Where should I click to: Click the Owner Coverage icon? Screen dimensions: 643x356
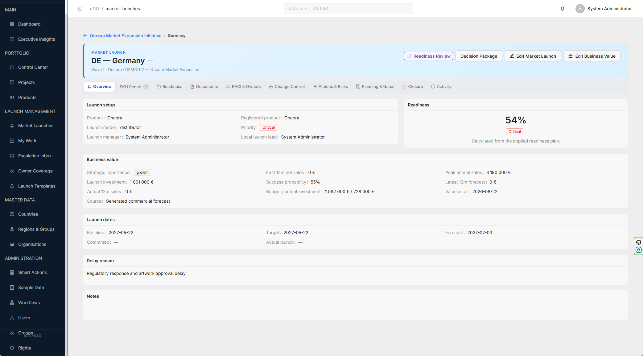[x=12, y=171]
